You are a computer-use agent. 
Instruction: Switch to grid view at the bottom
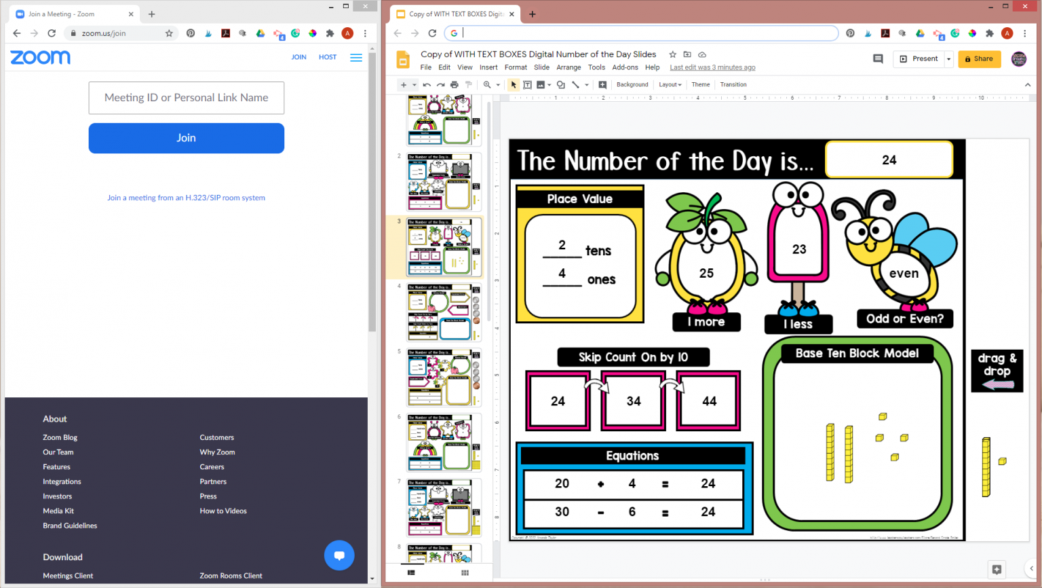click(465, 572)
